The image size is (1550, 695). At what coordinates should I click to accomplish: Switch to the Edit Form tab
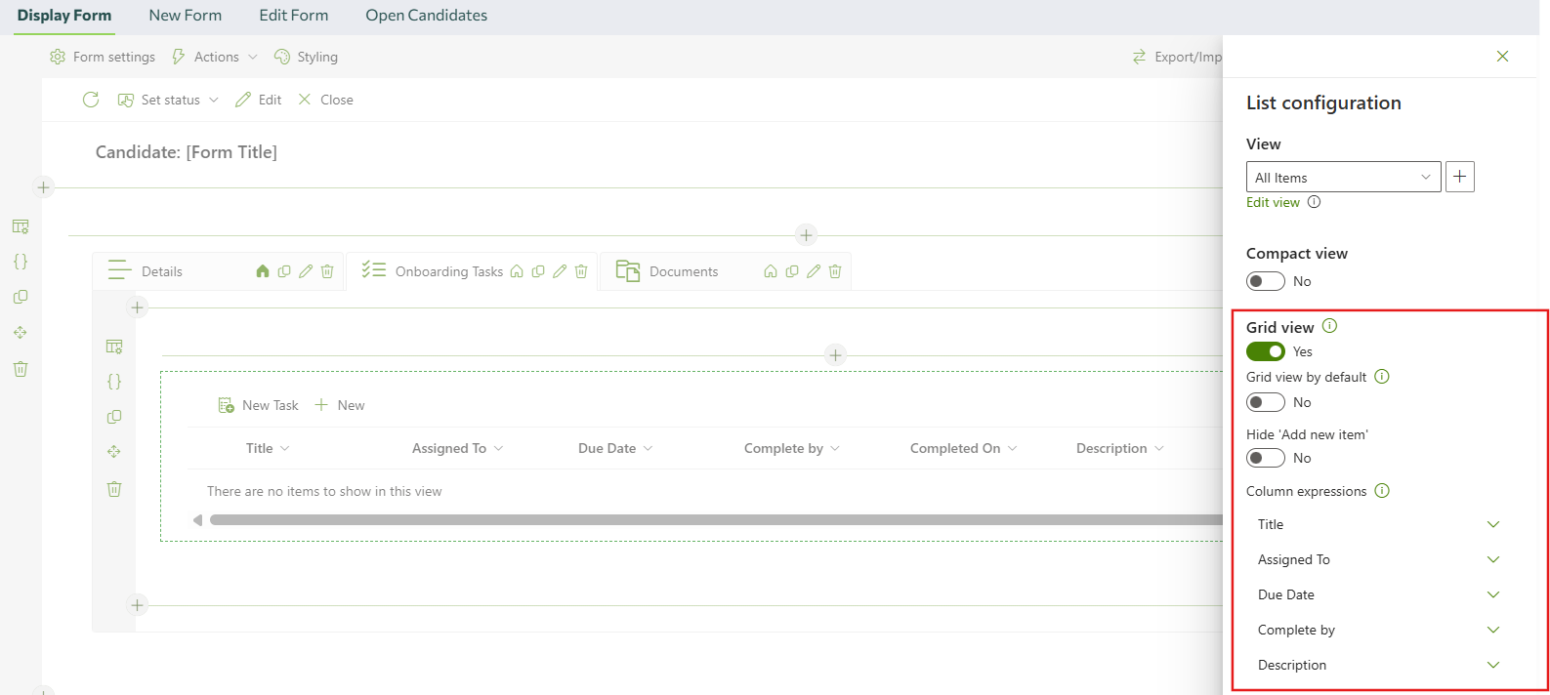click(x=294, y=16)
